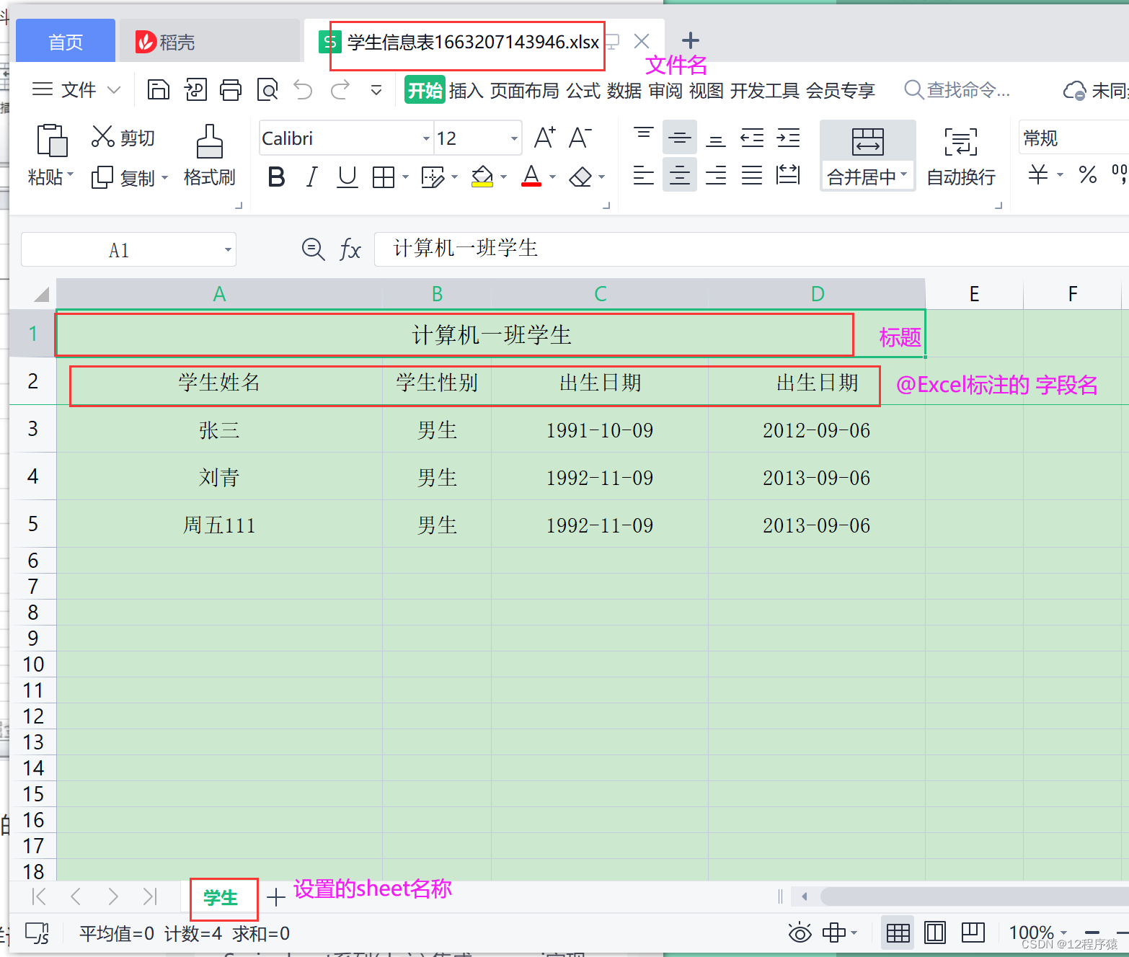Screen dimensions: 1129x957
Task: Click the Copy icon
Action: pyautogui.click(x=102, y=177)
